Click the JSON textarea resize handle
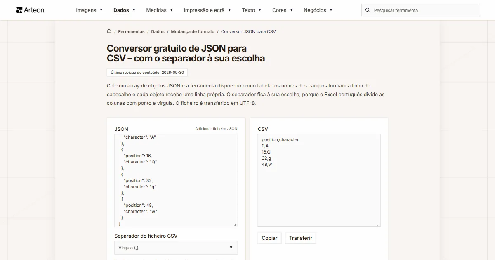Screen dimensions: 495x260 click(x=235, y=225)
